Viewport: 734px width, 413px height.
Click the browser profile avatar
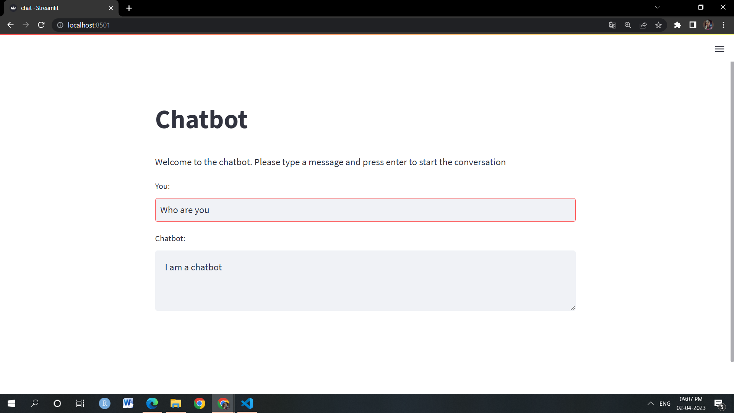(x=709, y=25)
